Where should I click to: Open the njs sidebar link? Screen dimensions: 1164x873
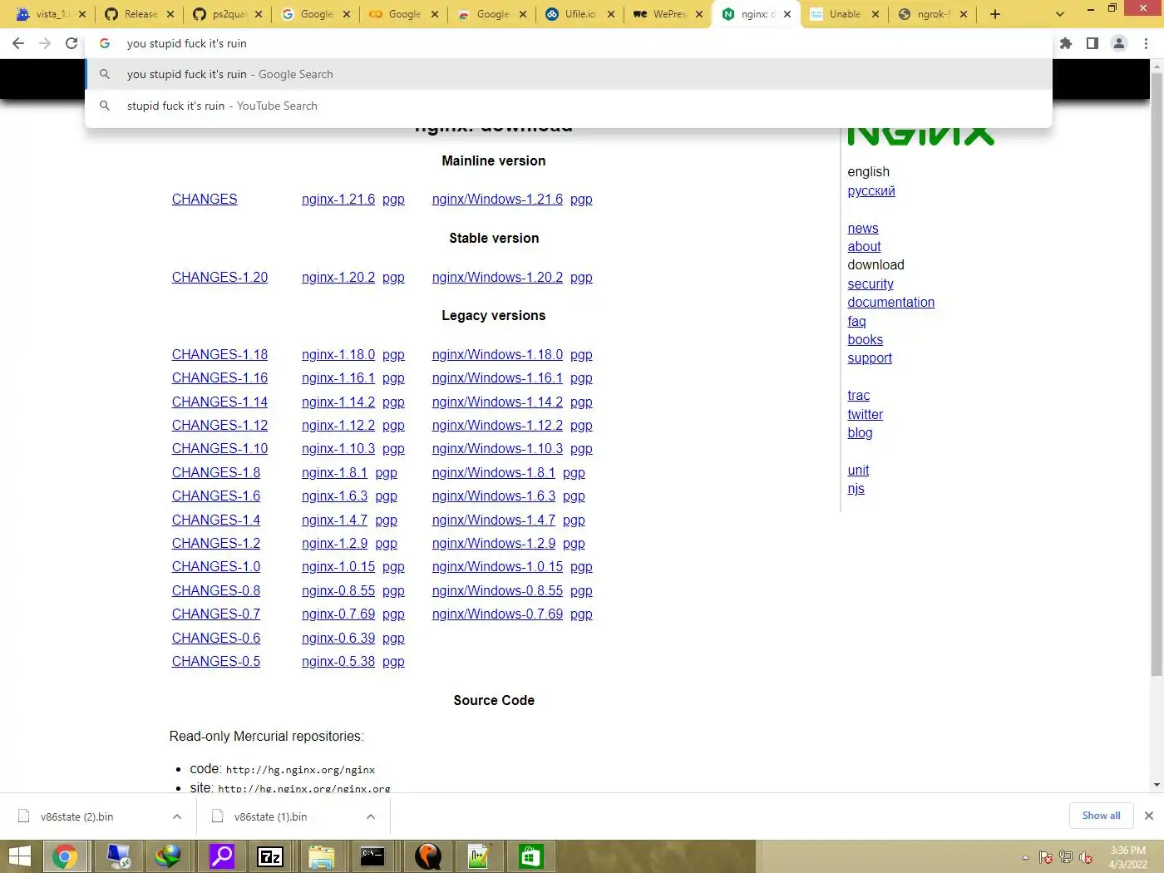856,488
